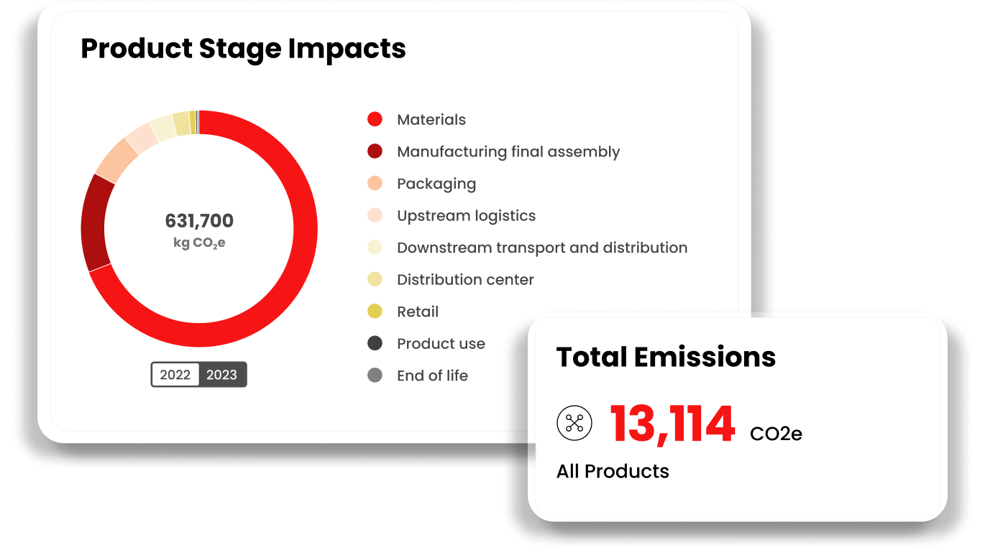Click the 13,114 total emissions figure
Image resolution: width=985 pixels, height=560 pixels.
point(673,424)
